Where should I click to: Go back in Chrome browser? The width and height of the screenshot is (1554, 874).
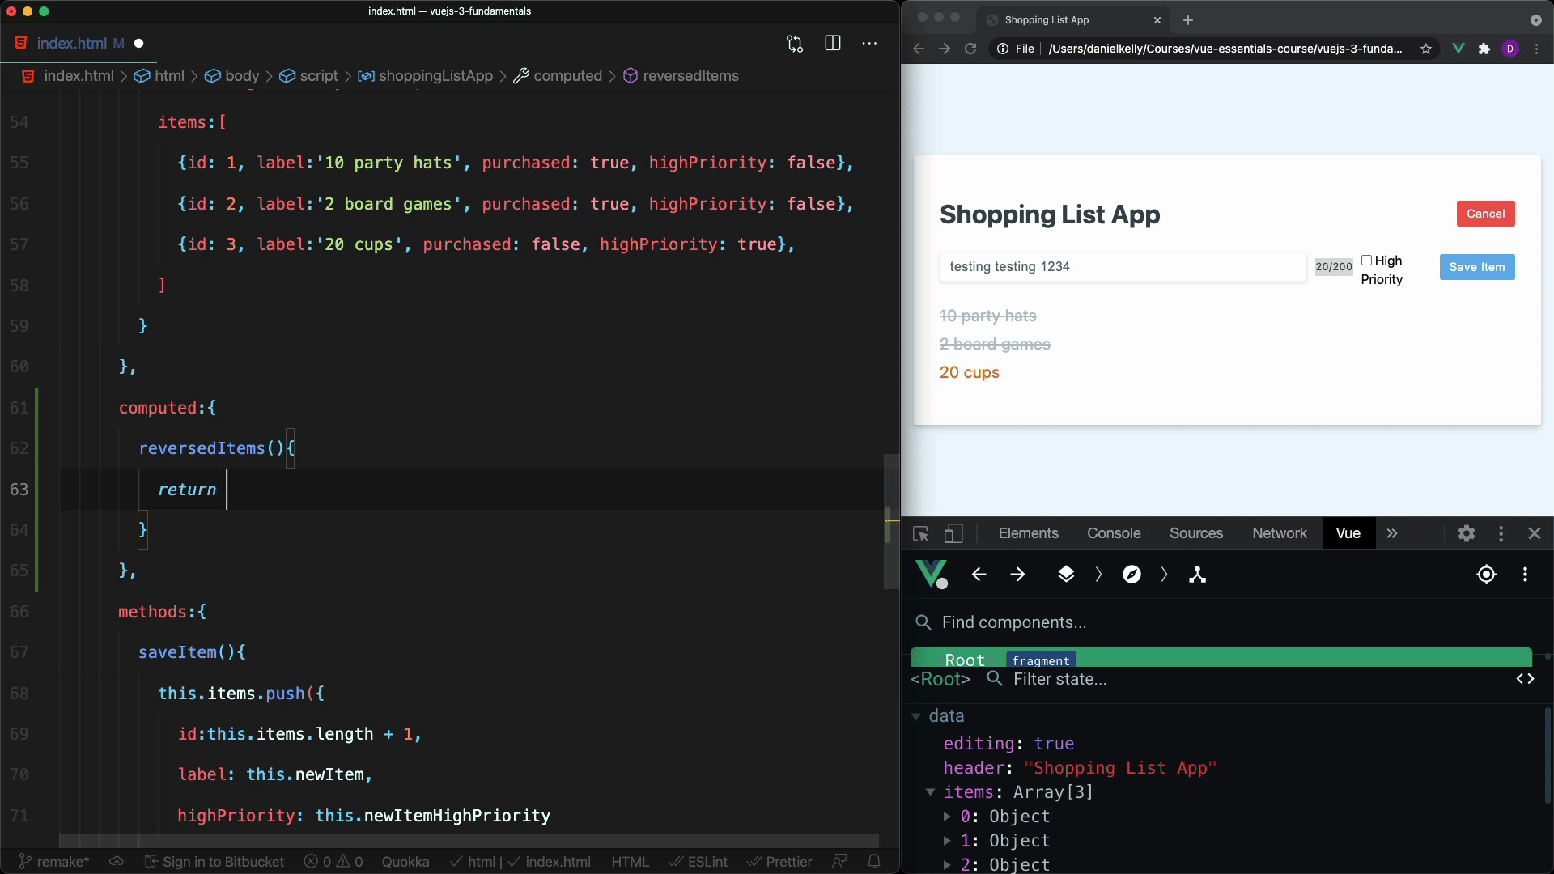coord(919,49)
